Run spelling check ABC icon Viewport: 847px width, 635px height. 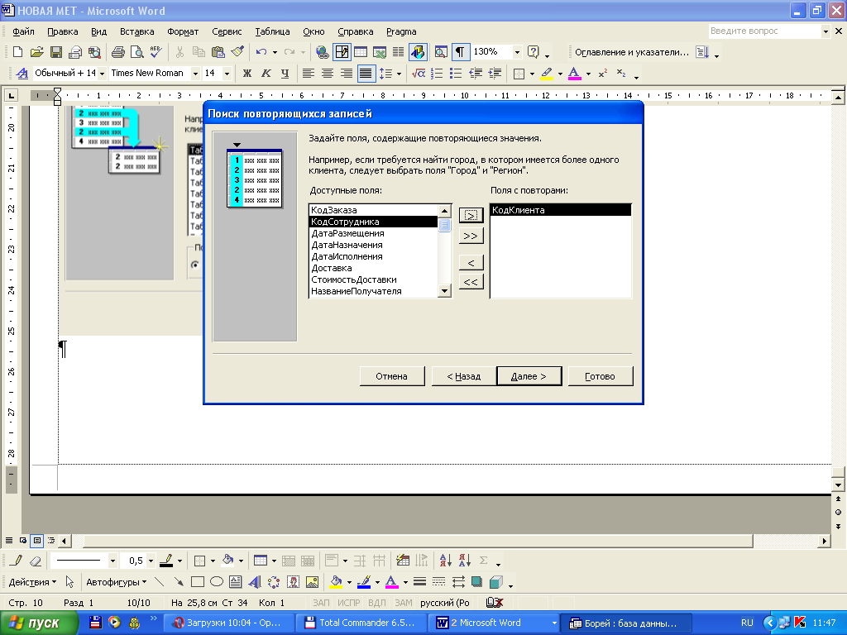pos(156,52)
